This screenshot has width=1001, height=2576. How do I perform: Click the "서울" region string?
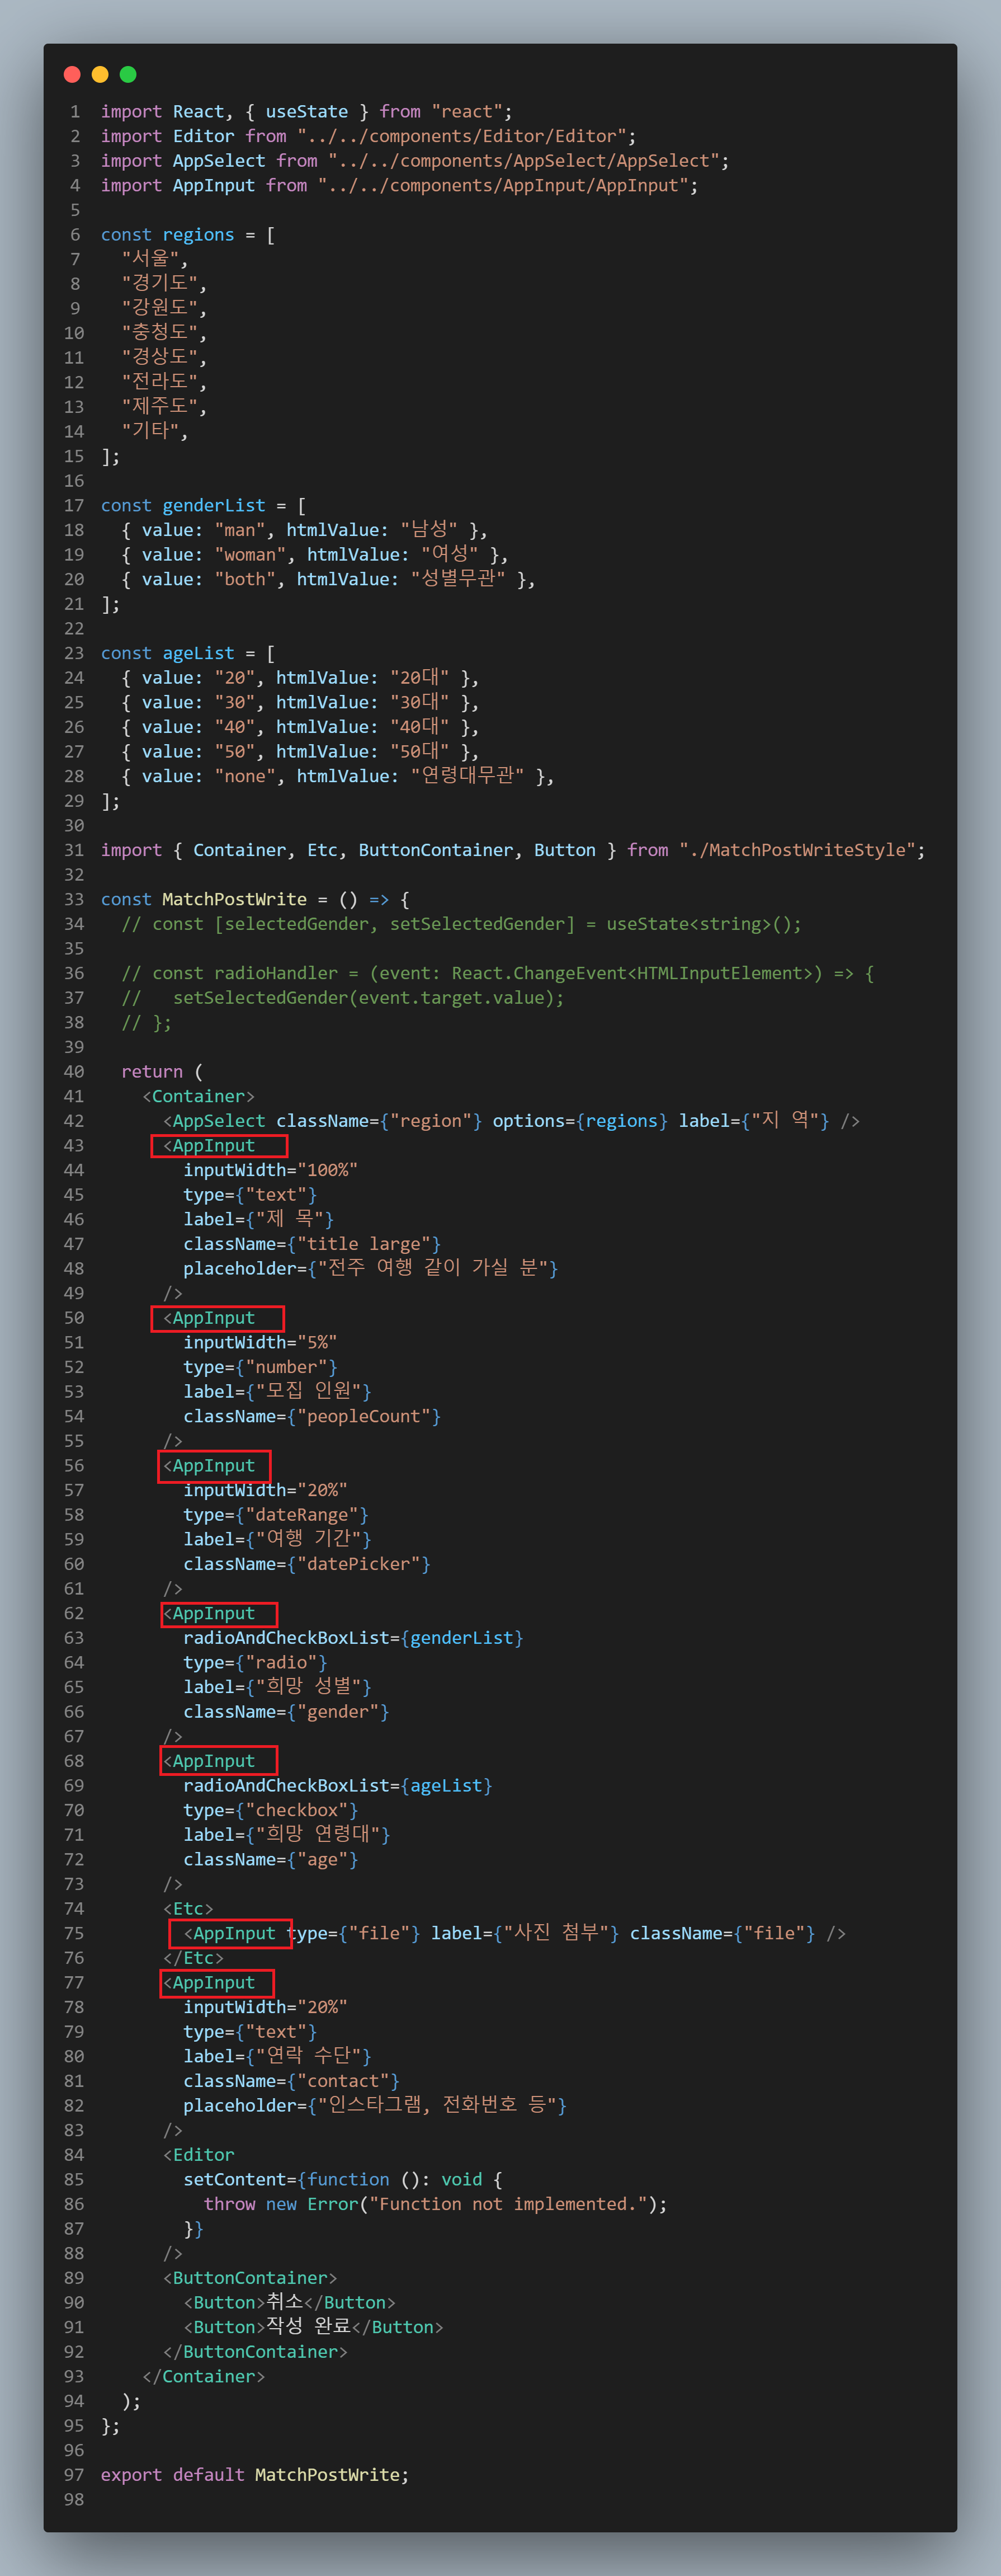[150, 259]
